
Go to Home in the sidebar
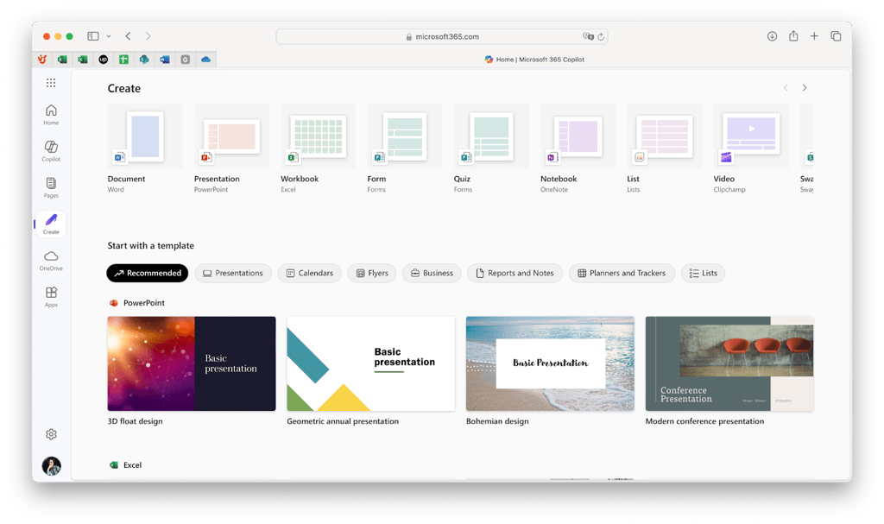pyautogui.click(x=51, y=115)
